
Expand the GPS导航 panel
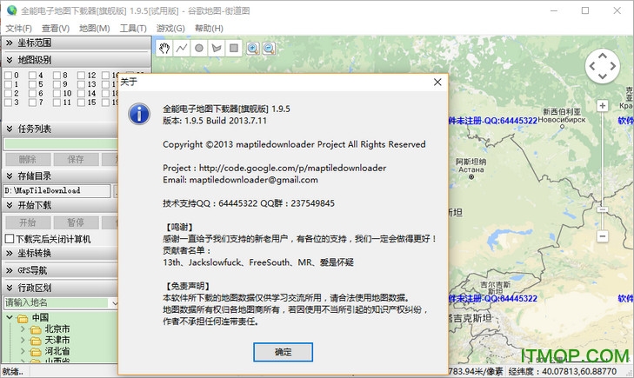[x=10, y=270]
